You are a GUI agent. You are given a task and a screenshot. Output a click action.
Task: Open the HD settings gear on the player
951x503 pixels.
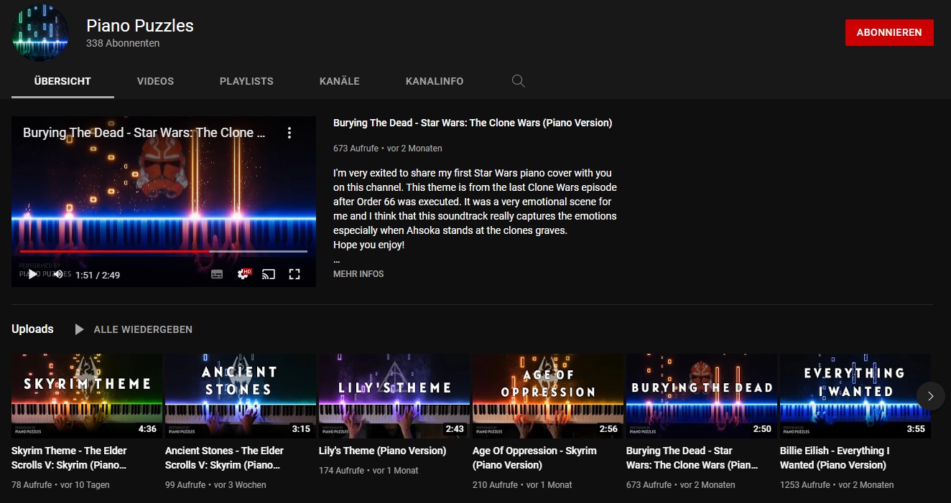pyautogui.click(x=243, y=274)
